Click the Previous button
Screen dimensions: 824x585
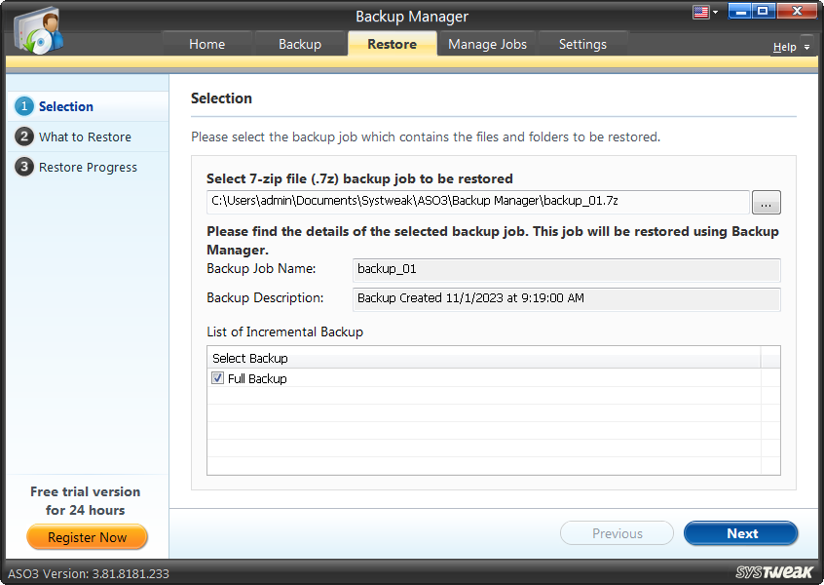tap(617, 533)
